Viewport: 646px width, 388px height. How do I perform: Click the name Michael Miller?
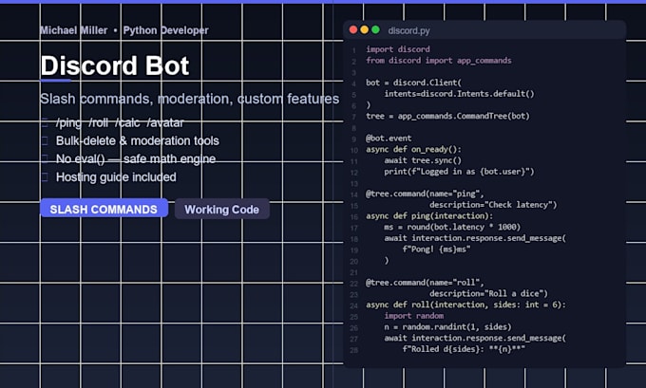click(x=73, y=30)
